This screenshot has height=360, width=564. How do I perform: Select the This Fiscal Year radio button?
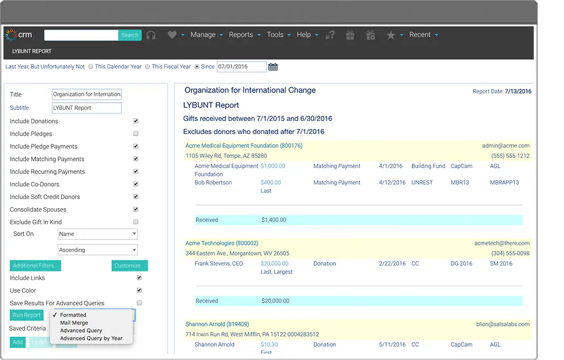pos(148,67)
